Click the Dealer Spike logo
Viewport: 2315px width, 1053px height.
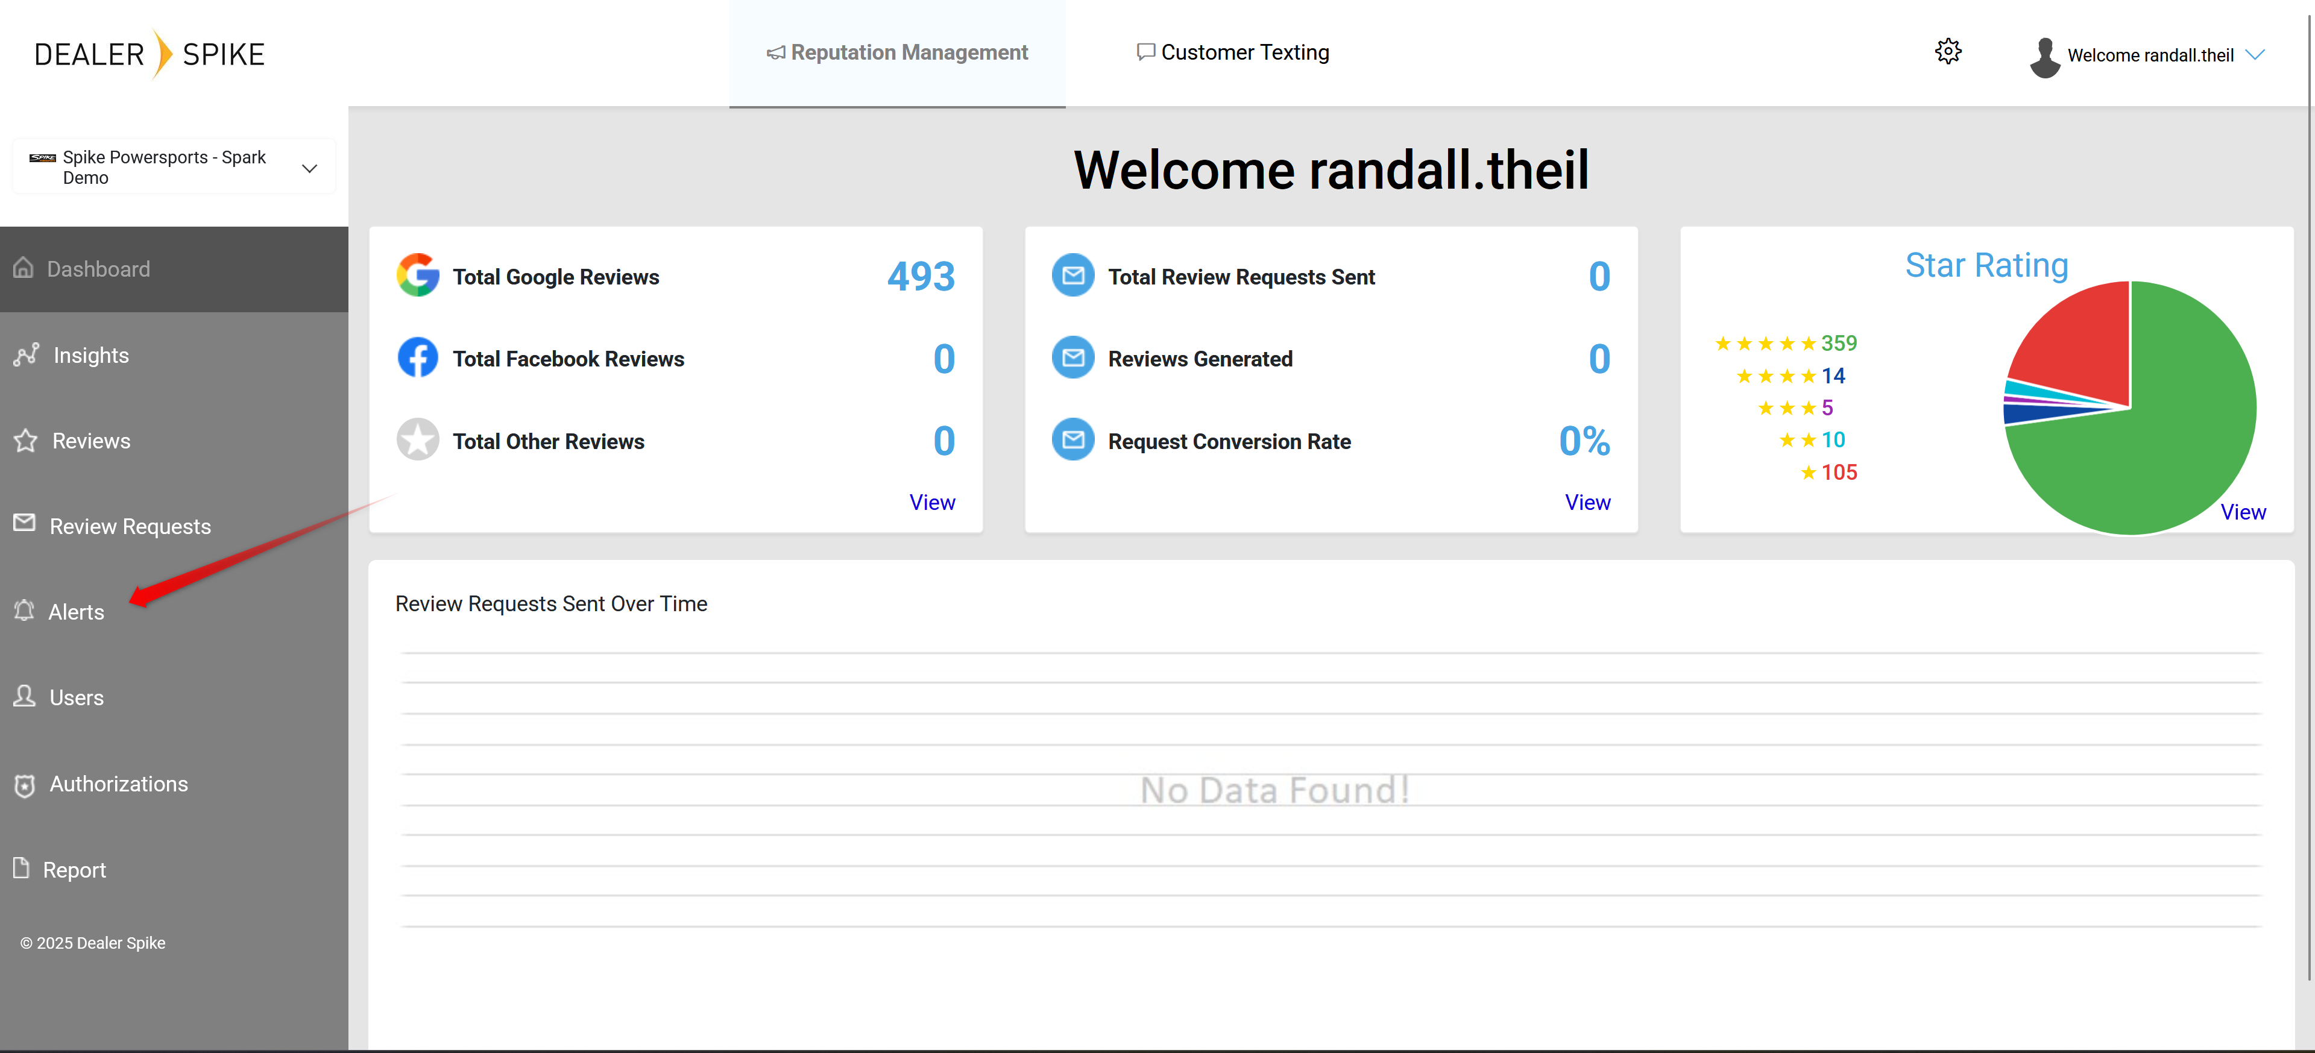149,54
